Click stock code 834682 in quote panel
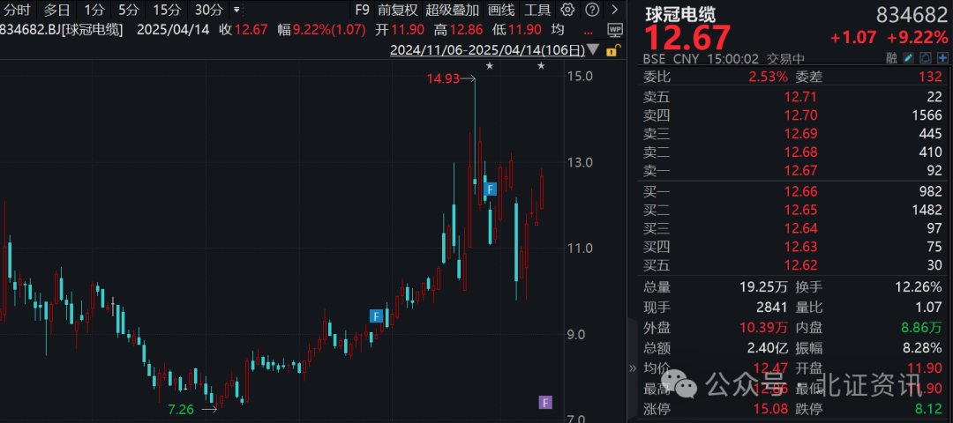This screenshot has height=423, width=953. coord(912,14)
